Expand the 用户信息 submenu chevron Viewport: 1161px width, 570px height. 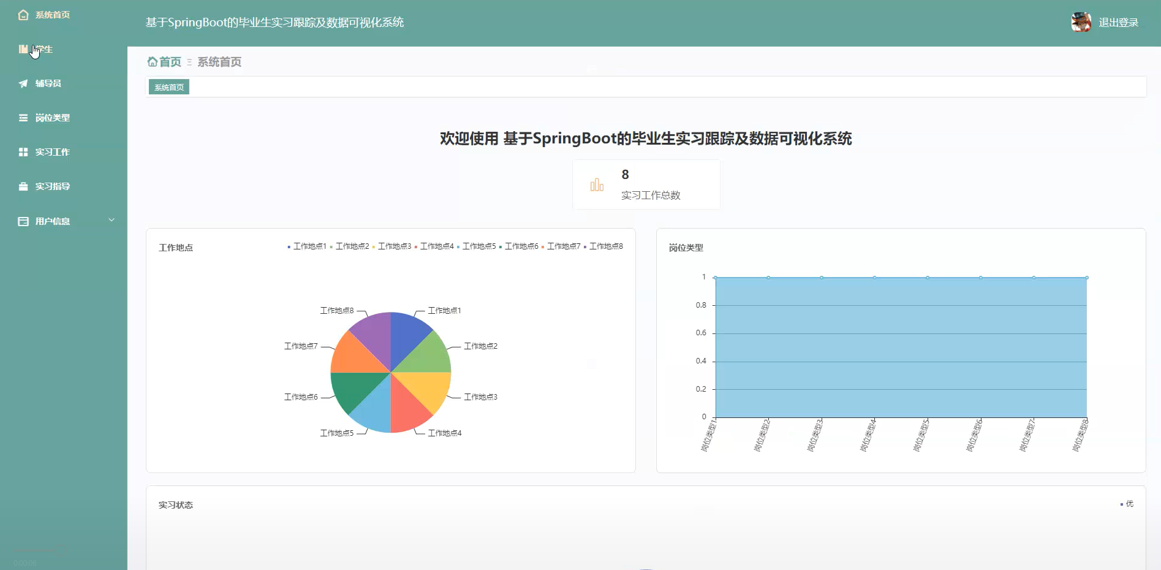[x=112, y=220]
